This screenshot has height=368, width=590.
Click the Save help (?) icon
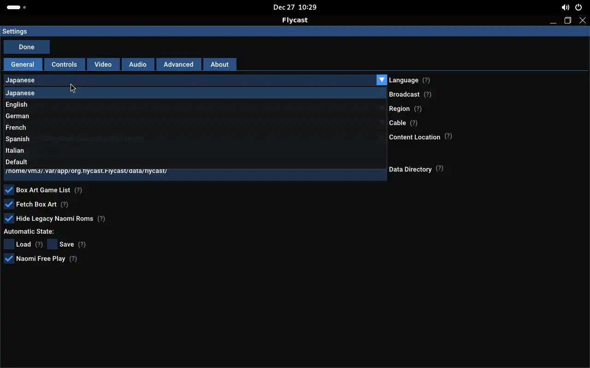(82, 244)
